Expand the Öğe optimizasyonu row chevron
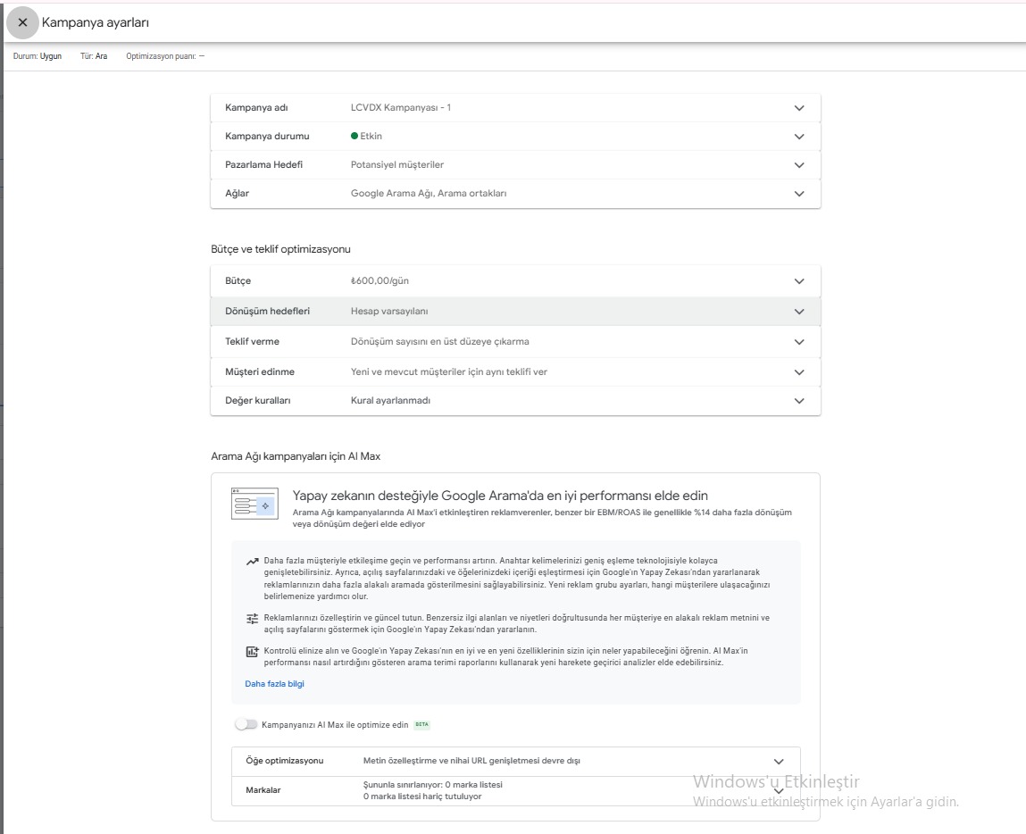This screenshot has width=1026, height=834. coord(779,762)
